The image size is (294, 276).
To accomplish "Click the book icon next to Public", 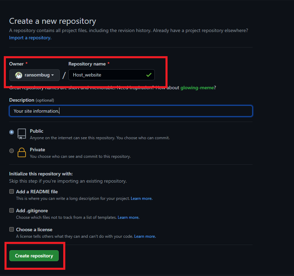I will [x=21, y=134].
